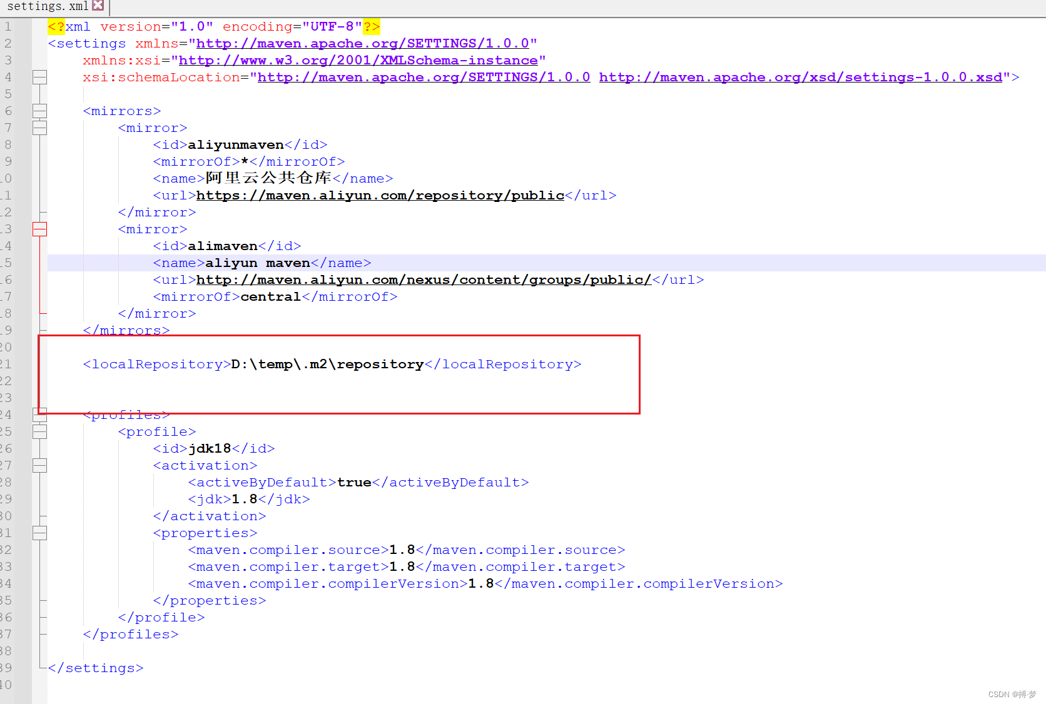
Task: Click the <jdk>1.8</jdk> line
Action: (249, 500)
